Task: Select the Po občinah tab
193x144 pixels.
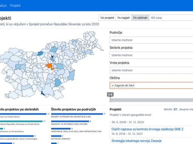Action: coord(140,18)
